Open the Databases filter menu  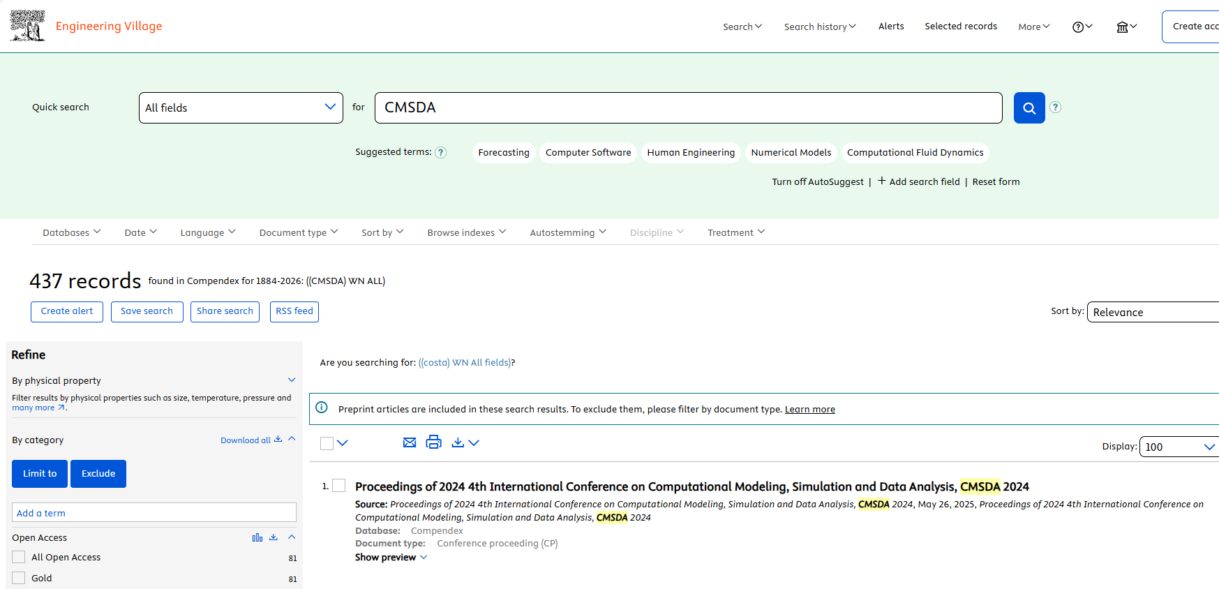(x=71, y=232)
